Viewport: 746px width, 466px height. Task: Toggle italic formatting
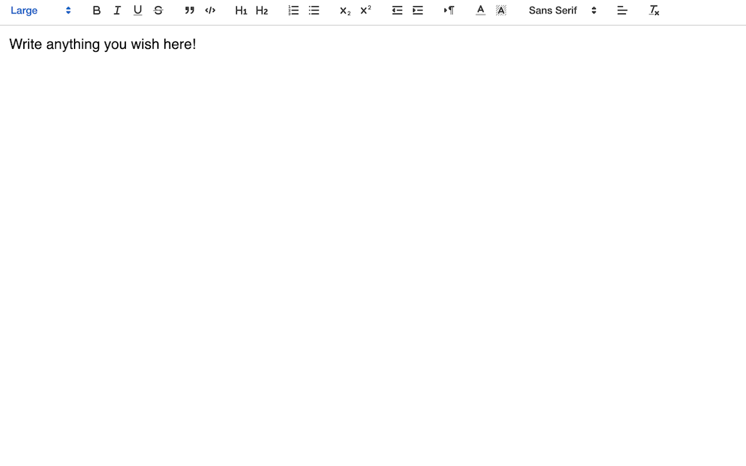tap(117, 10)
